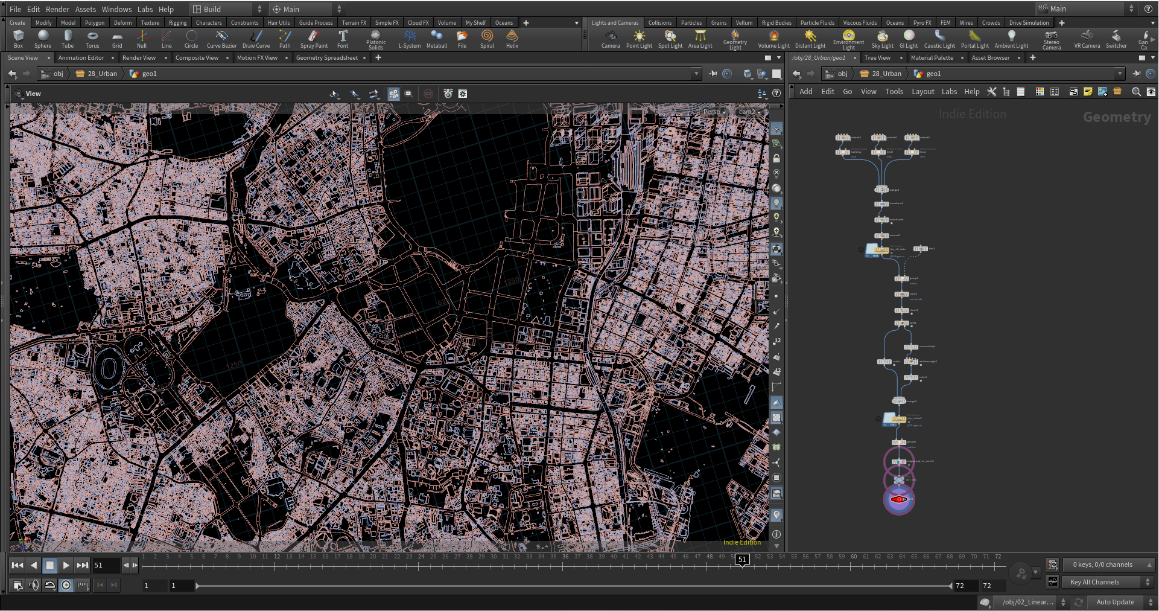Screen dimensions: 1159x611
Task: Select the Font shelf tool
Action: click(343, 39)
